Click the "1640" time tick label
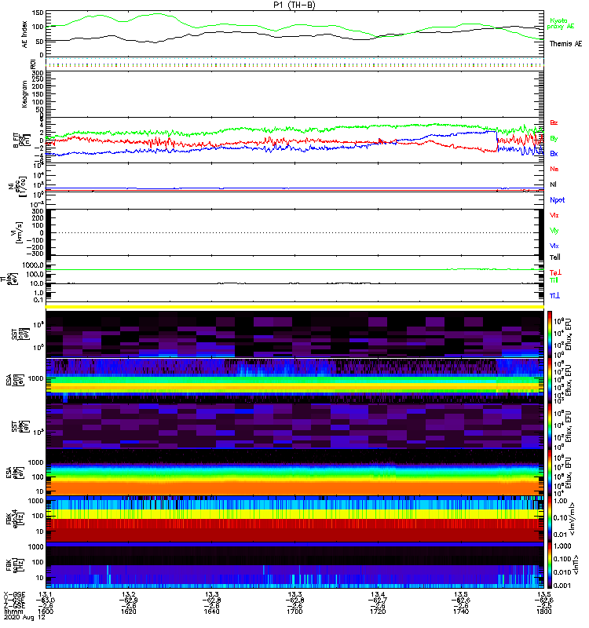 click(211, 612)
